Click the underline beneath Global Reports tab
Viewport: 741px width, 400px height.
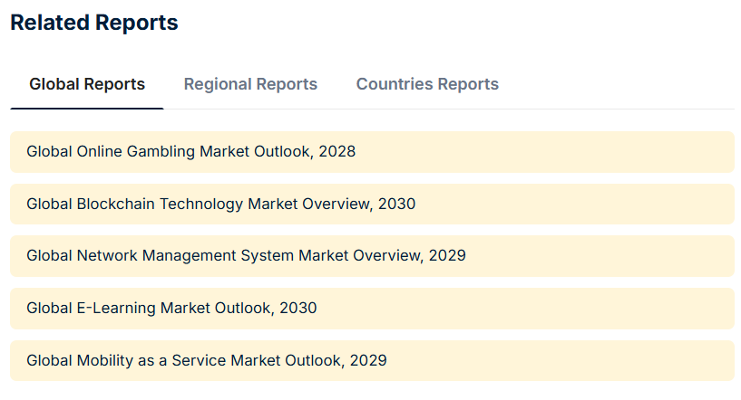pos(87,109)
